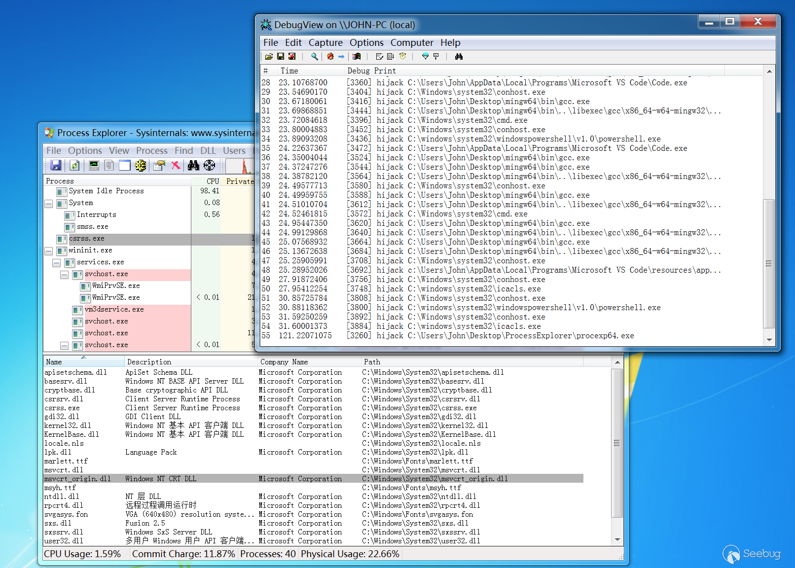Collapse the wininit.exe process tree
The width and height of the screenshot is (795, 568).
[49, 250]
